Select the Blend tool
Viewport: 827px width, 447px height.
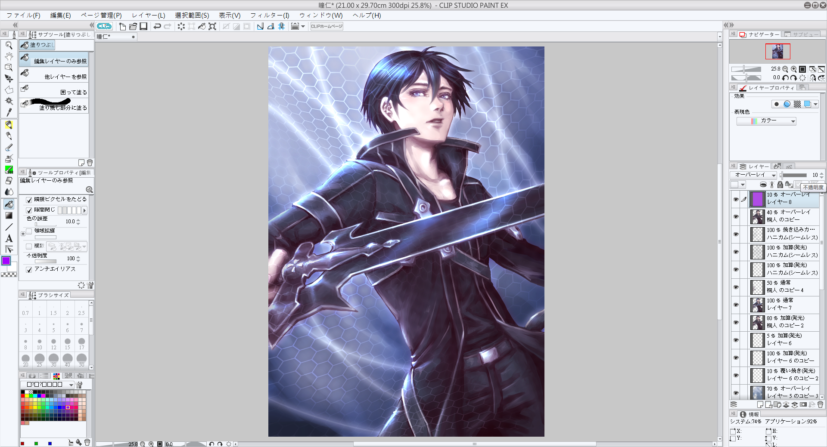[9, 192]
